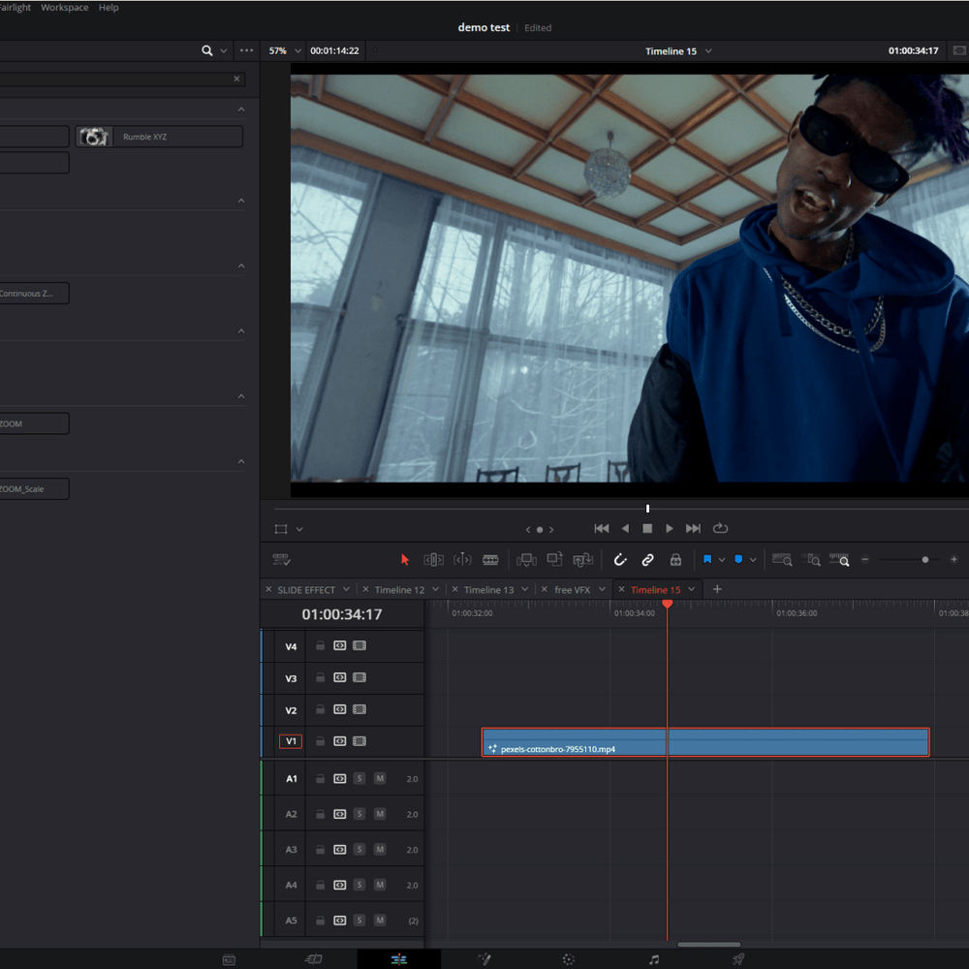Click the Full Extent Zoom icon

782,560
